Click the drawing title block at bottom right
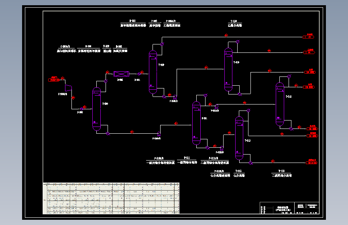This screenshot has height=225, width=348. coord(289,208)
